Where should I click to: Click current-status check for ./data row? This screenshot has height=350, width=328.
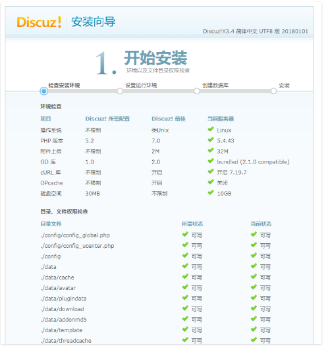(254, 266)
